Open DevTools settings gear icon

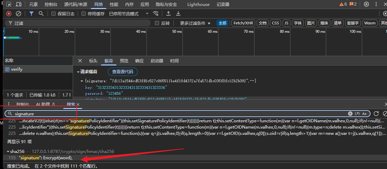(366, 4)
